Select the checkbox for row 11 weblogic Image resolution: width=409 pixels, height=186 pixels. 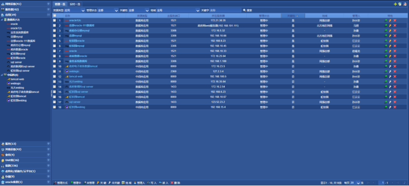click(55, 71)
